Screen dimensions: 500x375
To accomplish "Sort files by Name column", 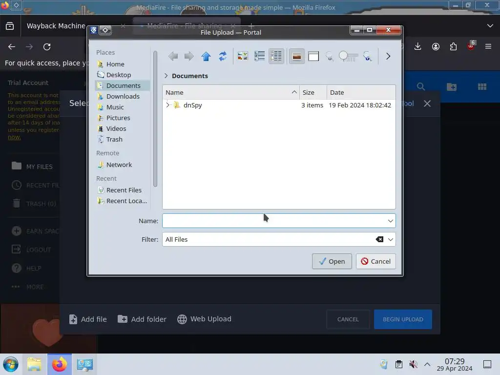I will (231, 92).
